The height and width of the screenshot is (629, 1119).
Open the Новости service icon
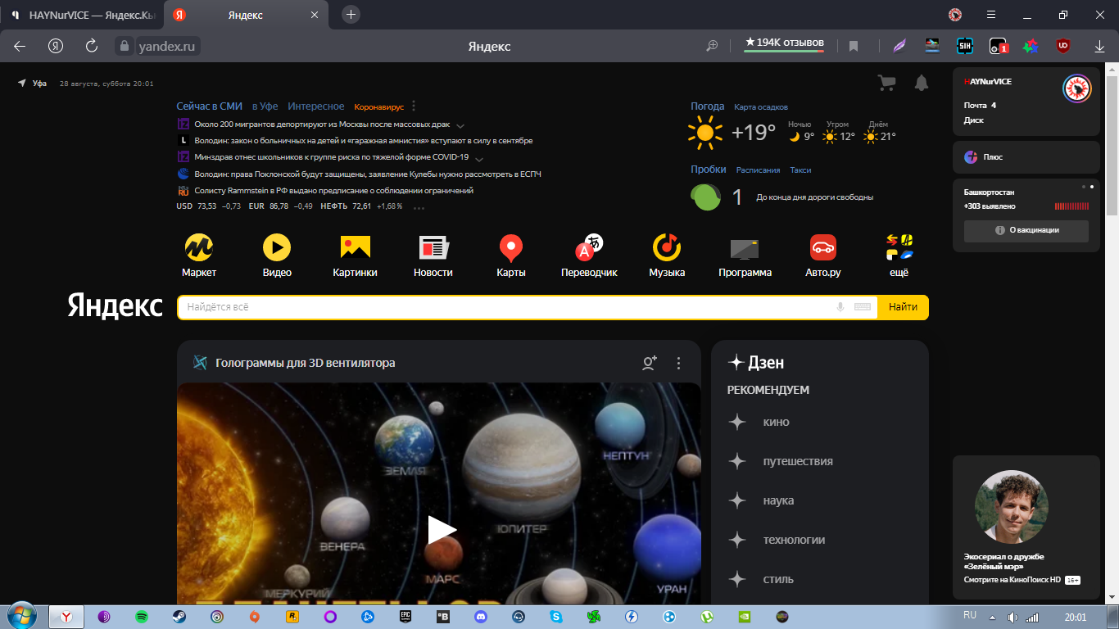(433, 247)
